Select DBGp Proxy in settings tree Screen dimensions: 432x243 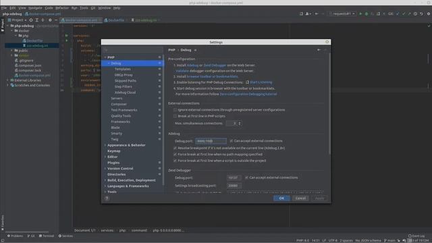[124, 75]
